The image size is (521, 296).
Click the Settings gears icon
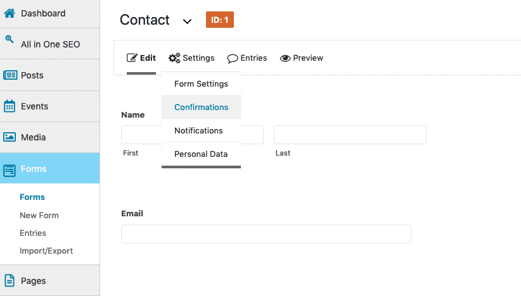pyautogui.click(x=174, y=58)
